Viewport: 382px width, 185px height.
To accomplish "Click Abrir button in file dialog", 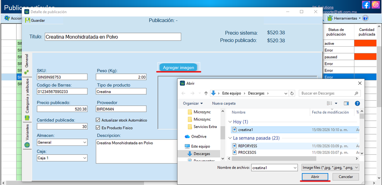I will 315,177.
